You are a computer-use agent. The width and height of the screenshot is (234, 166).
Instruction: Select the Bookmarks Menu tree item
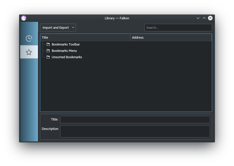pos(64,50)
